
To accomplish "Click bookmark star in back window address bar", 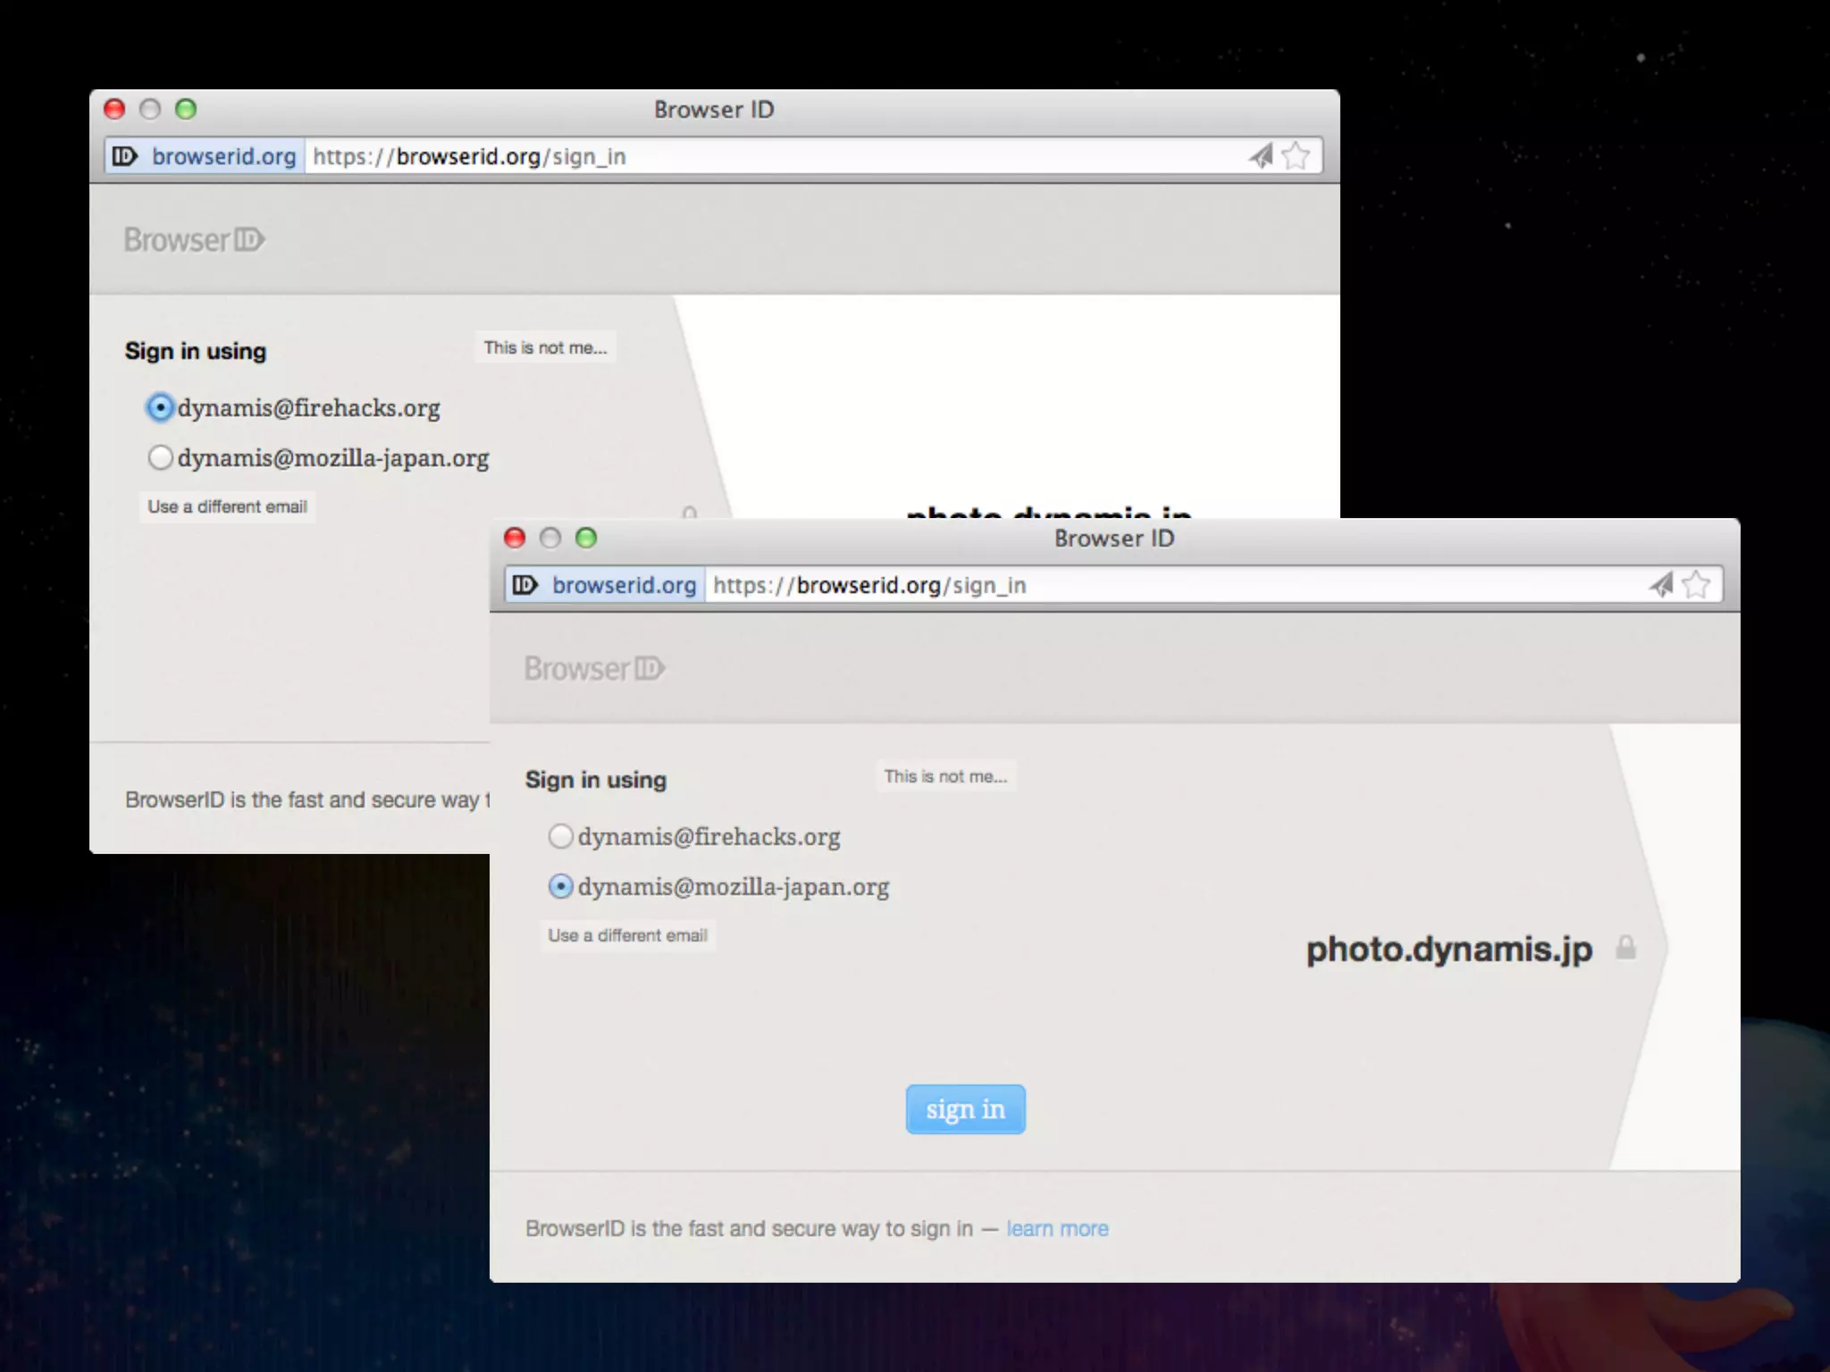I will 1295,156.
